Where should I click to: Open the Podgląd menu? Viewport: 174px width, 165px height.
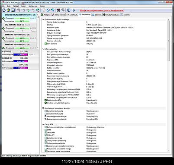pos(16,6)
